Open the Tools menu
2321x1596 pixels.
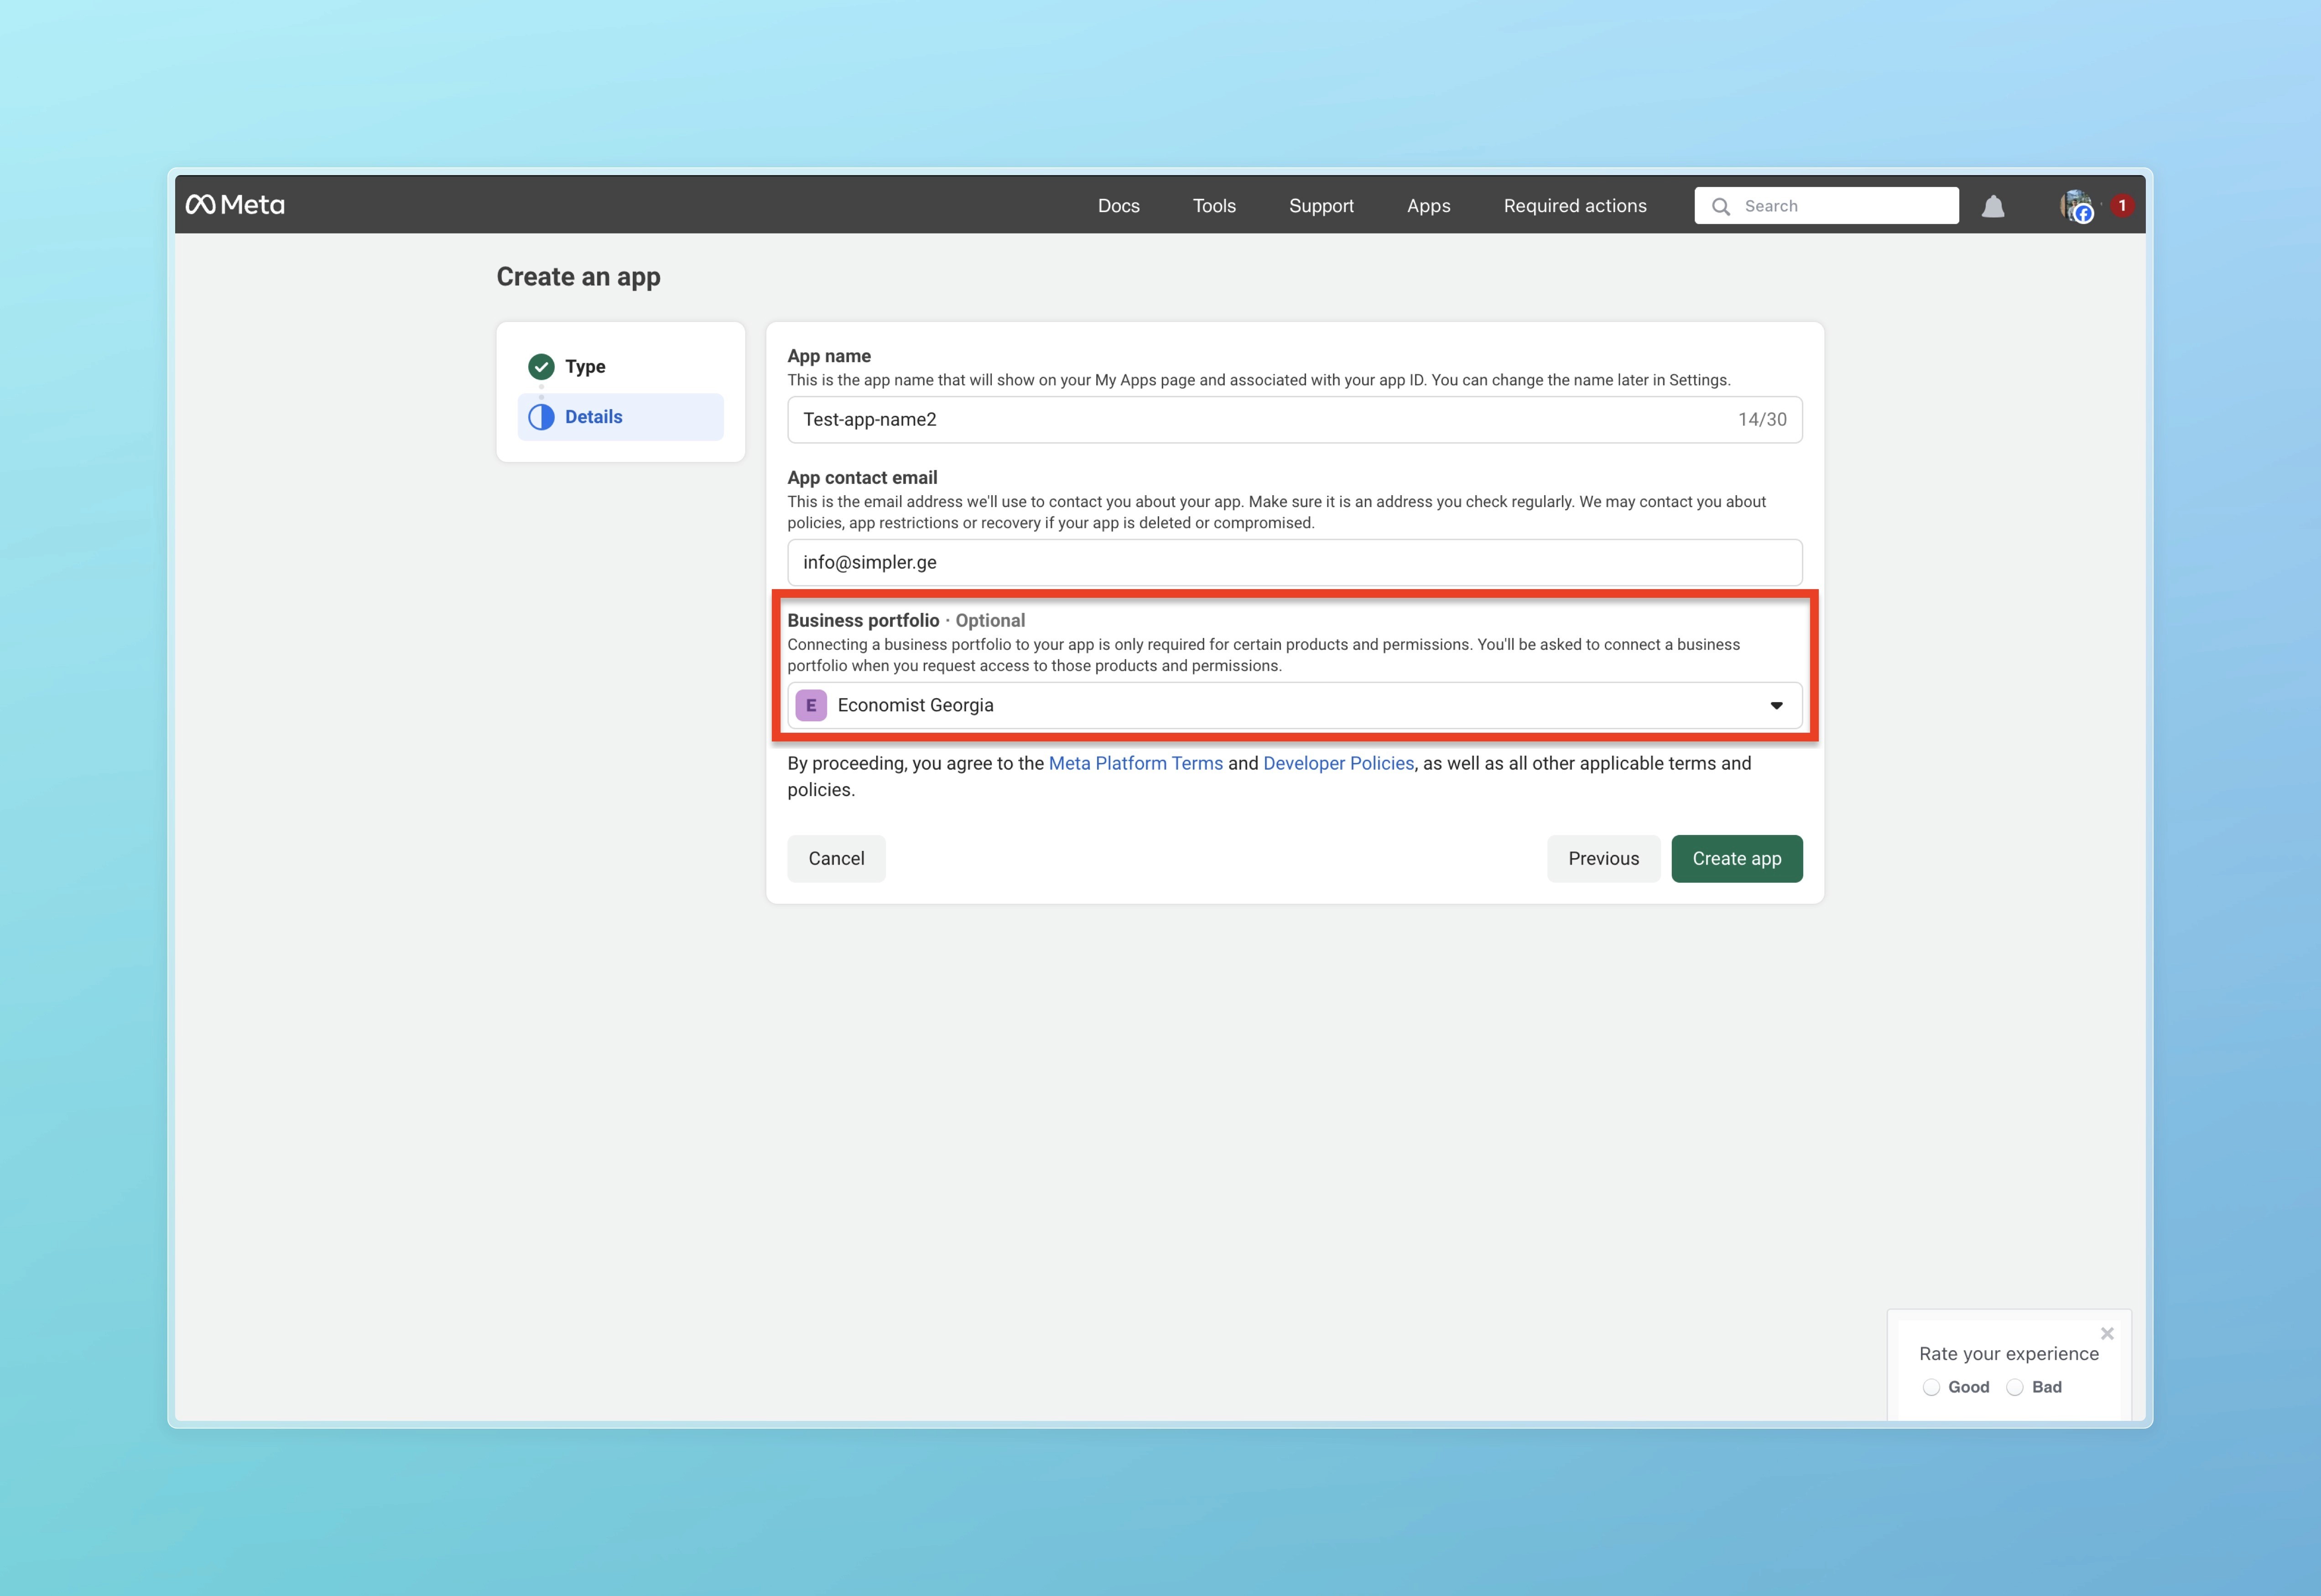coord(1213,206)
